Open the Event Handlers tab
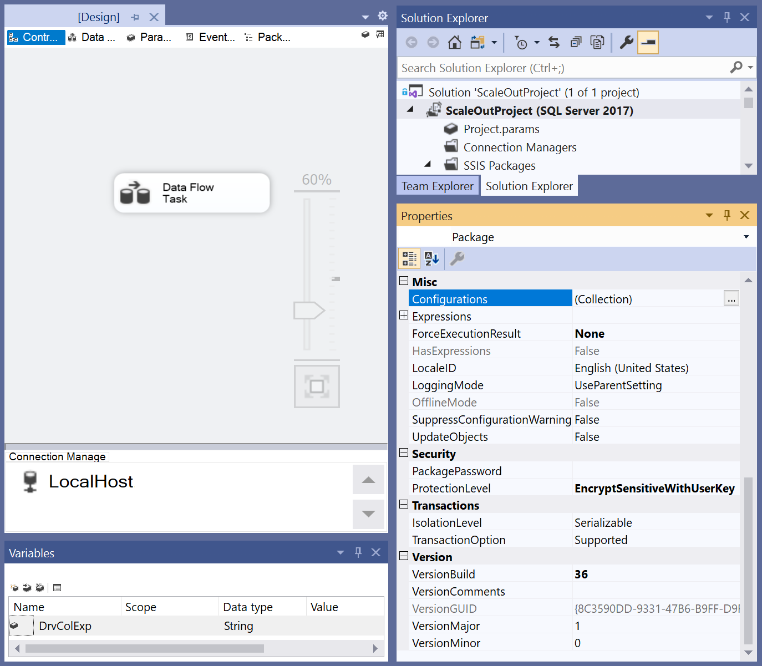 (x=211, y=37)
